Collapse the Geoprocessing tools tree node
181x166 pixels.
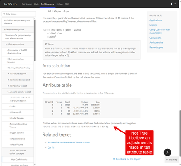tap(5, 29)
